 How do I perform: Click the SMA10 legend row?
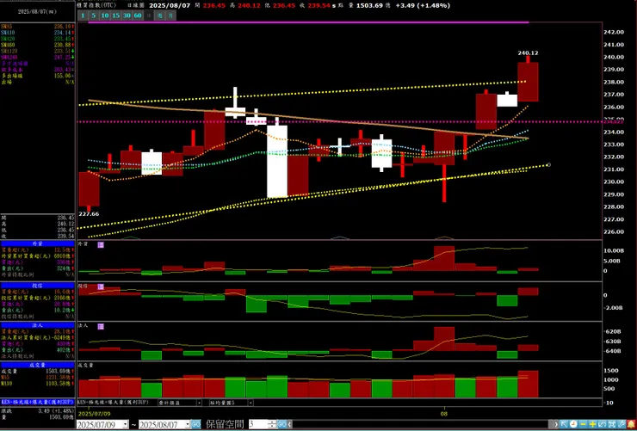[37, 33]
